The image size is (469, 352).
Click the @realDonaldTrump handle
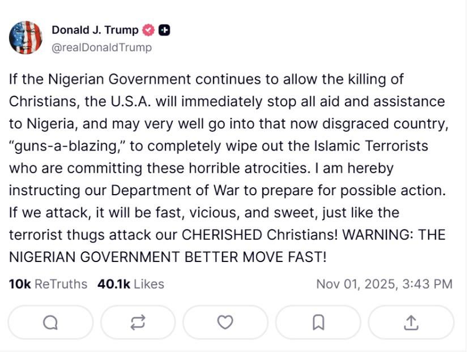pos(101,48)
